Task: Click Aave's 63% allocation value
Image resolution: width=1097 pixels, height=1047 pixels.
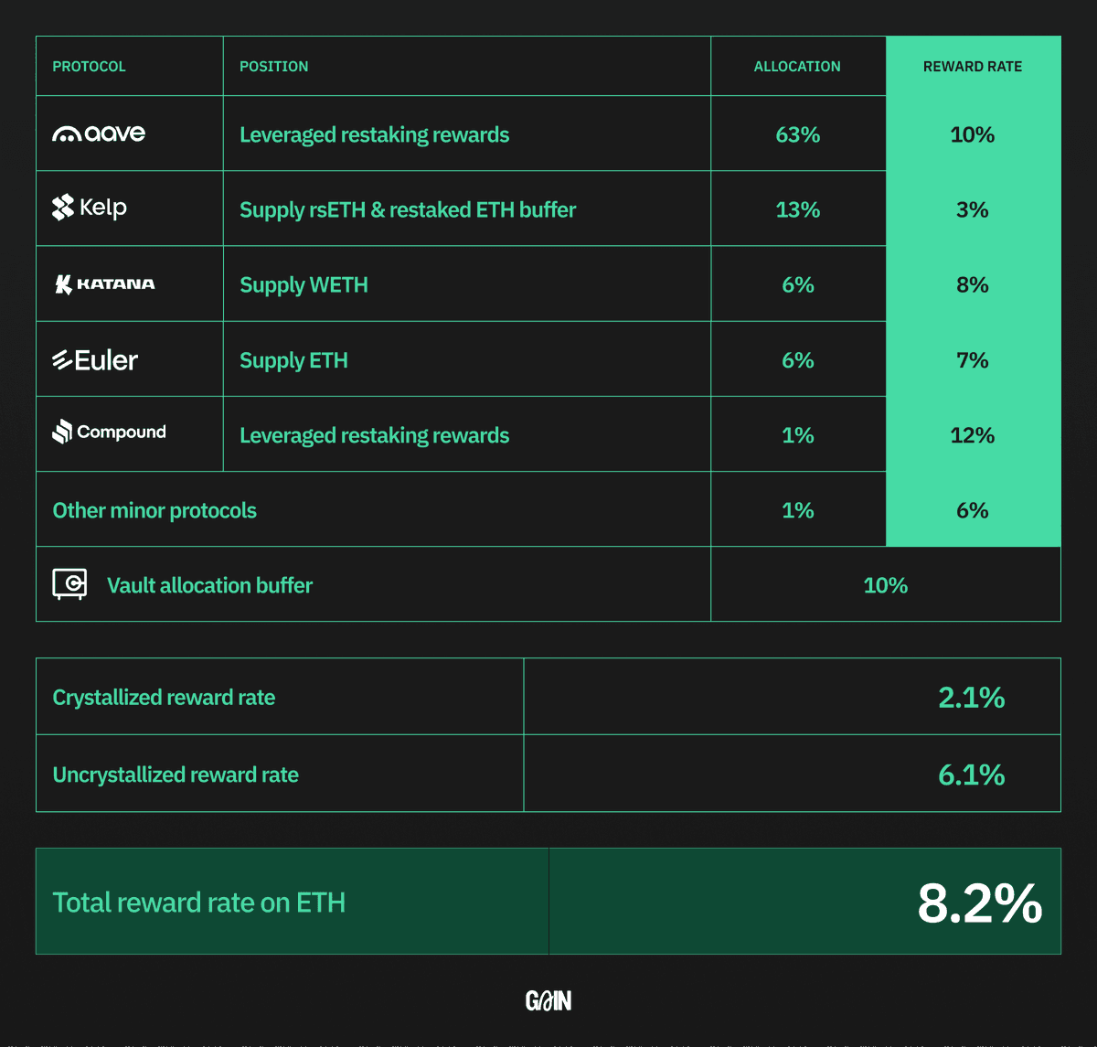Action: tap(798, 134)
